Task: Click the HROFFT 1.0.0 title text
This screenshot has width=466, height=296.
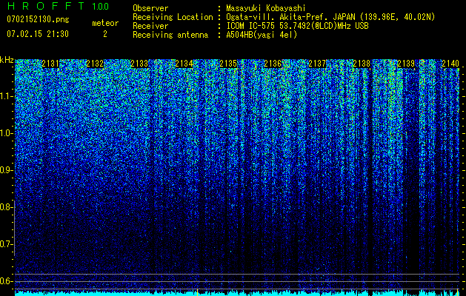Action: 58,6
